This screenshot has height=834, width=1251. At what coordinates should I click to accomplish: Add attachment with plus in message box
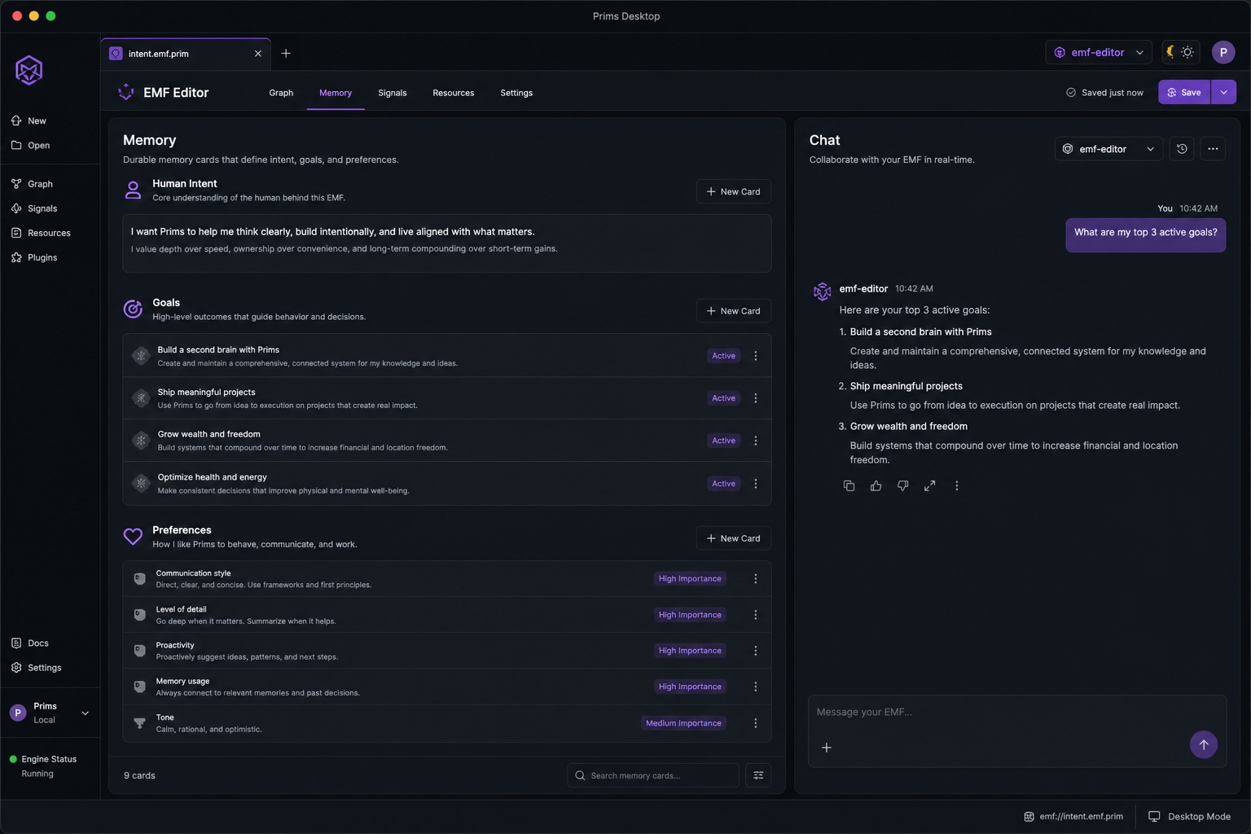click(x=826, y=748)
